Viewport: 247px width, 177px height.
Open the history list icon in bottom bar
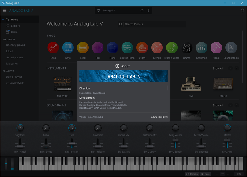click(x=223, y=174)
